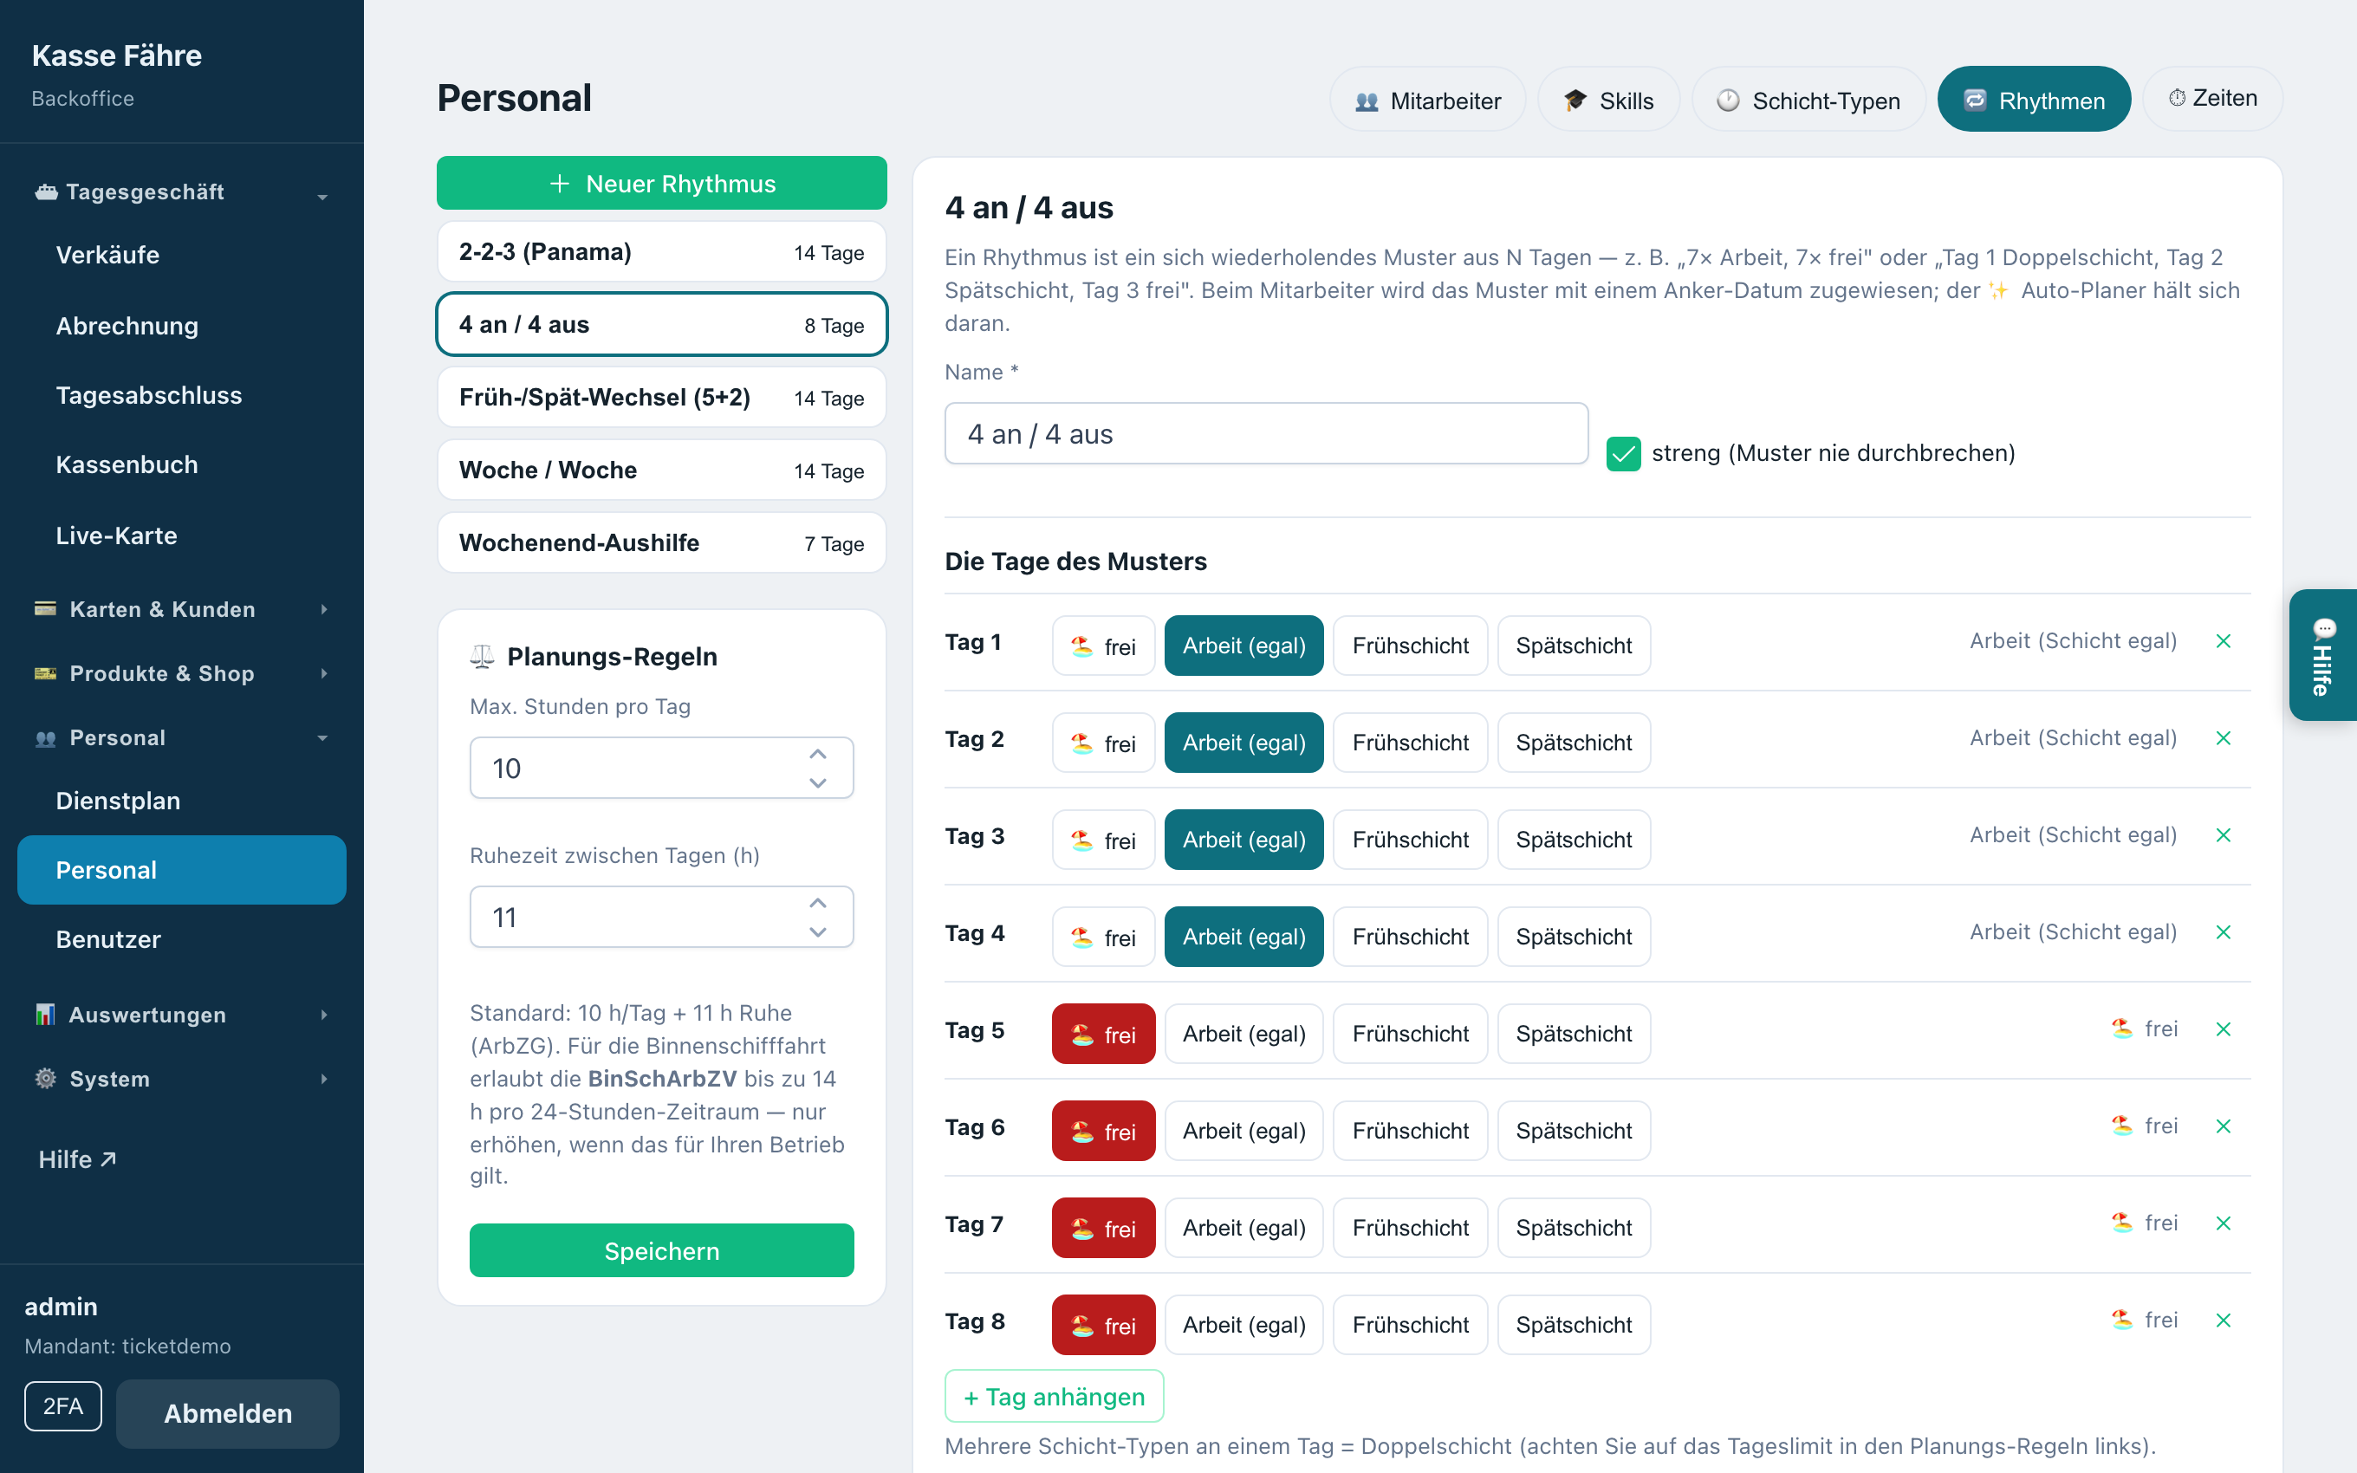The width and height of the screenshot is (2357, 1473).
Task: Expand the Auswertungen sidebar section
Action: (x=181, y=1014)
